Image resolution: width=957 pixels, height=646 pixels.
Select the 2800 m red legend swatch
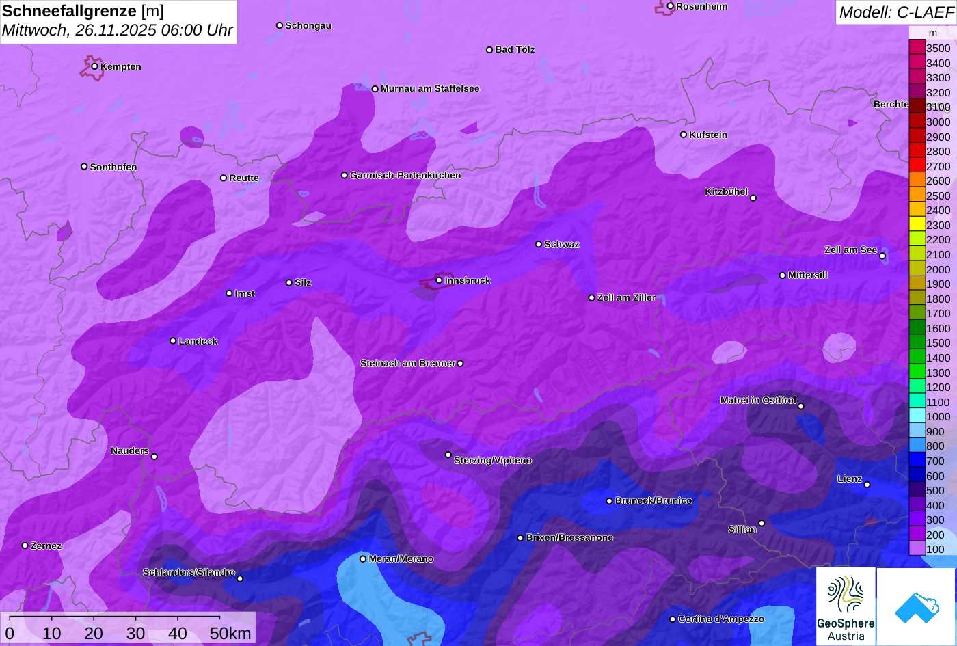(917, 151)
